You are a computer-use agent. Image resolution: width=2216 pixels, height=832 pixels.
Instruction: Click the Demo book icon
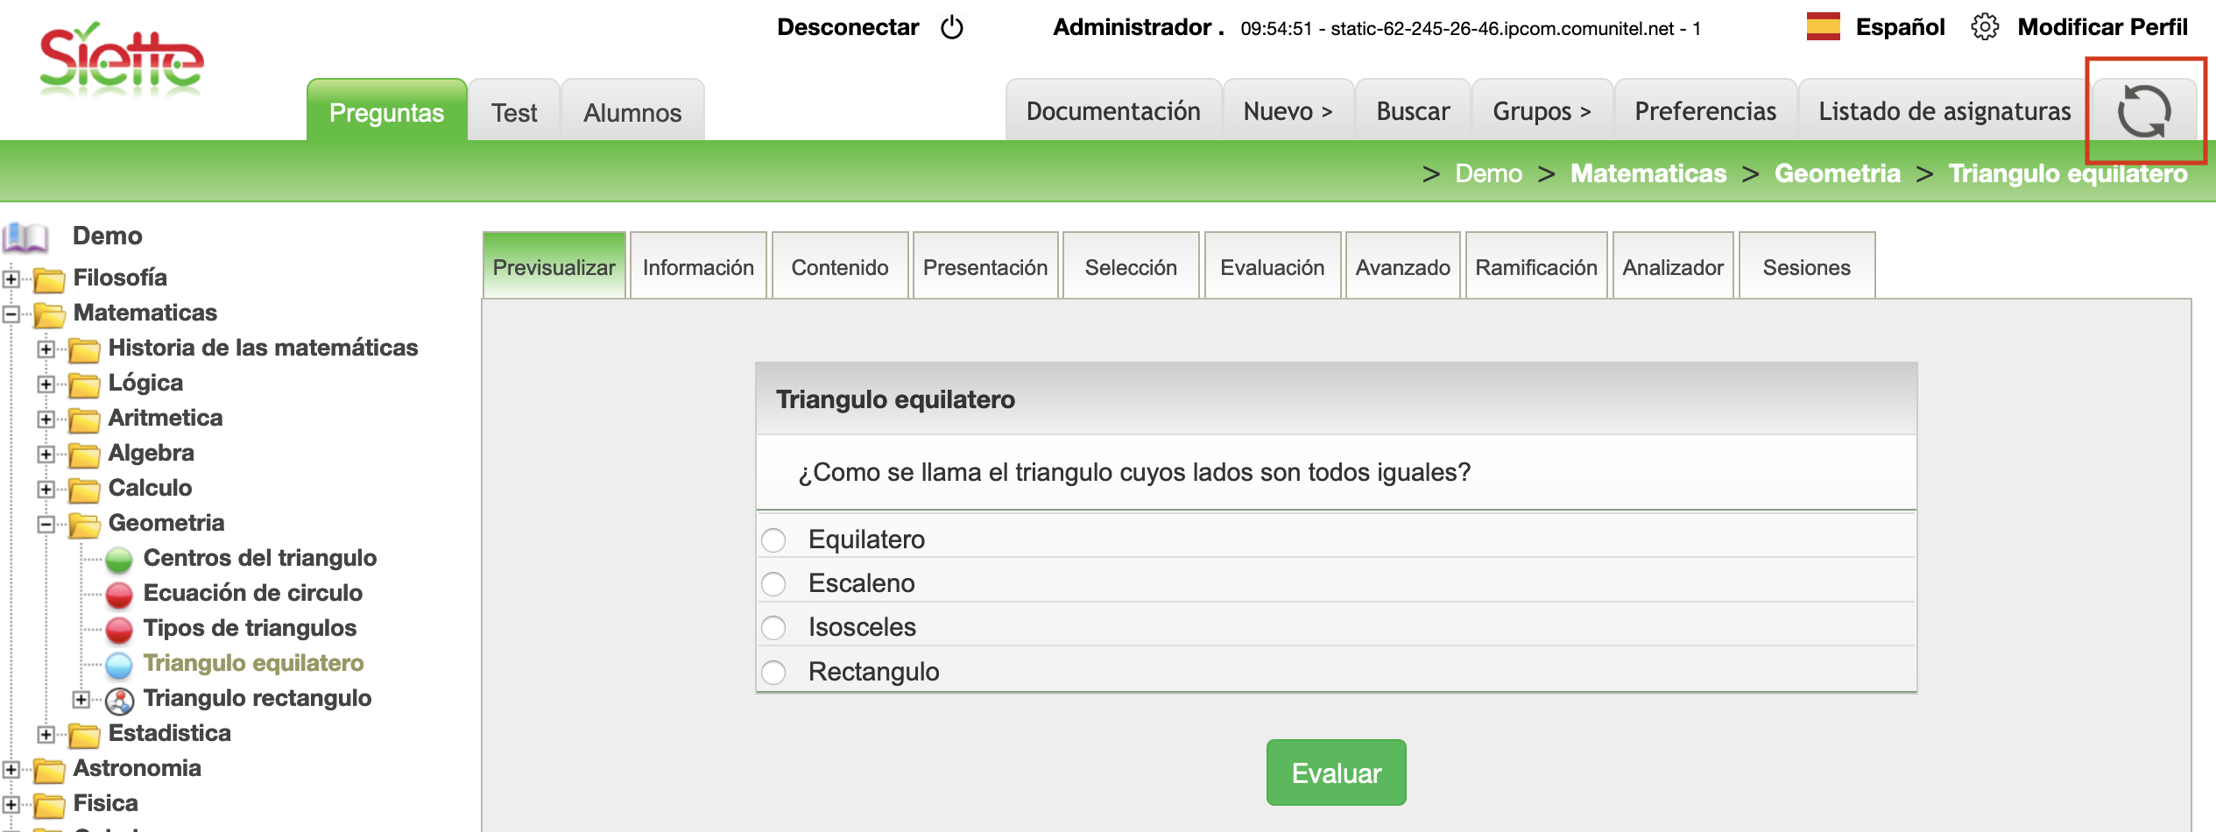point(25,236)
